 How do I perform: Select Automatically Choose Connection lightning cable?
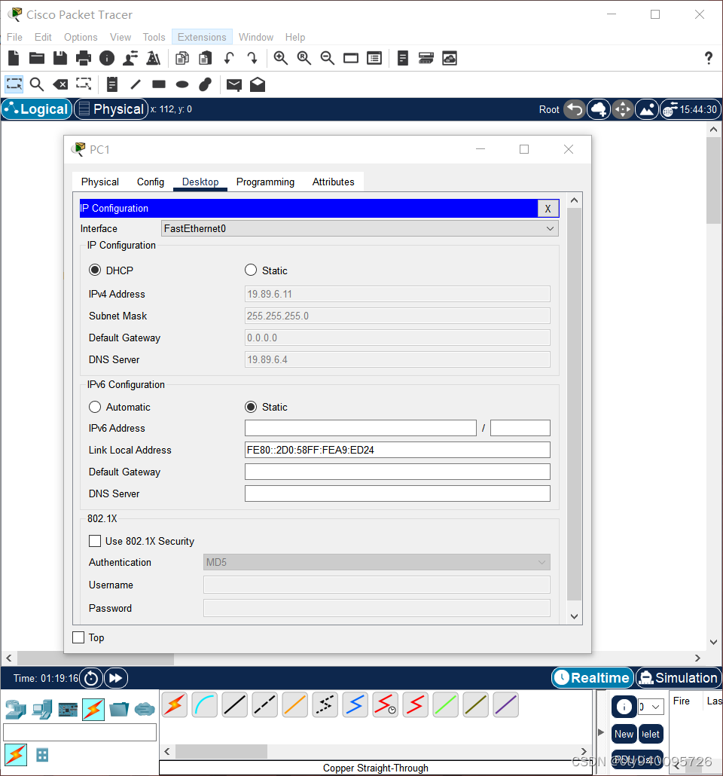pyautogui.click(x=174, y=704)
